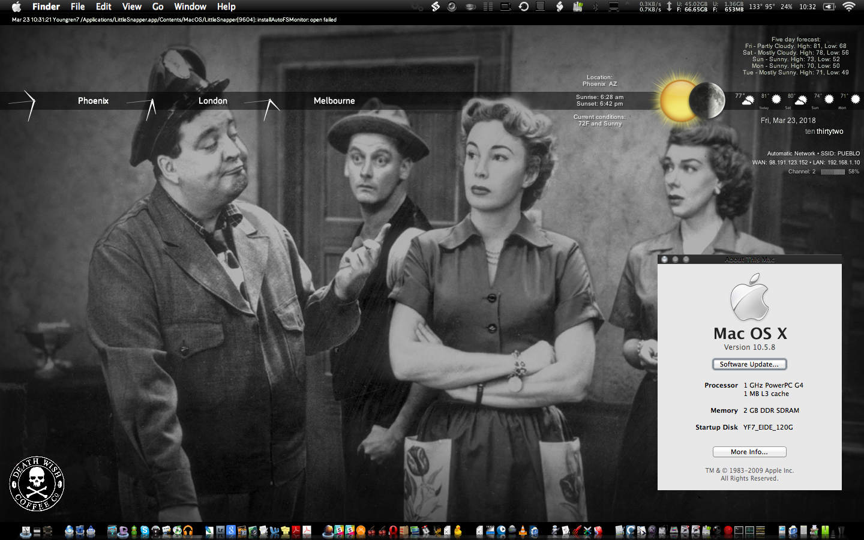Launch Lightroom (Lr) from the Dock
Image resolution: width=864 pixels, height=540 pixels.
(x=220, y=531)
